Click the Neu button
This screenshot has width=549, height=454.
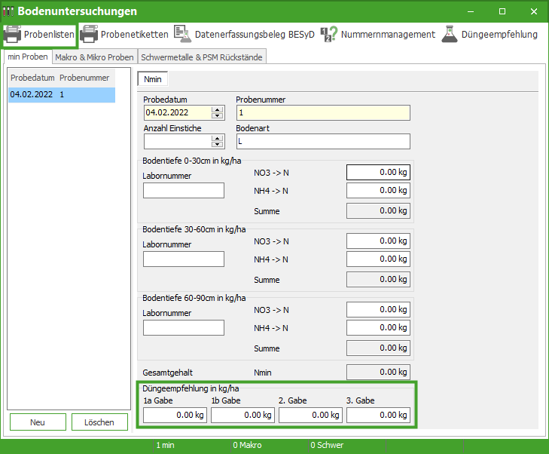click(38, 422)
